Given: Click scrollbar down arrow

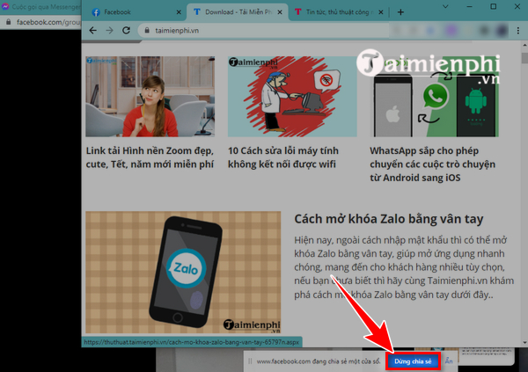Looking at the screenshot, I should pos(524,343).
